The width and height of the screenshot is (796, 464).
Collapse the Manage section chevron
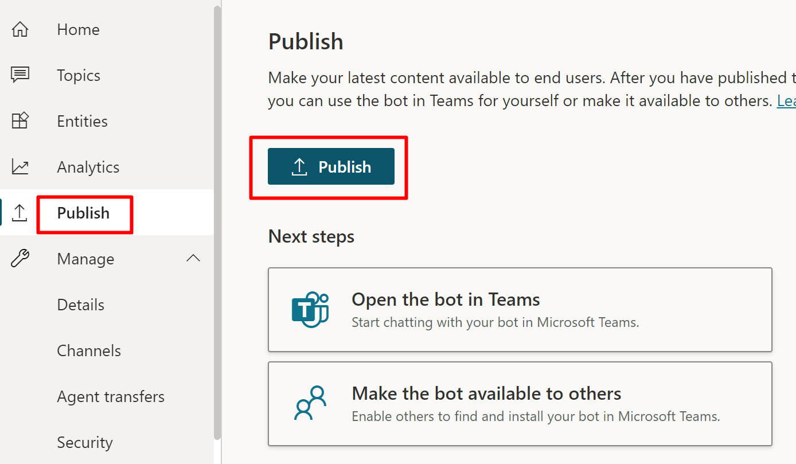193,259
